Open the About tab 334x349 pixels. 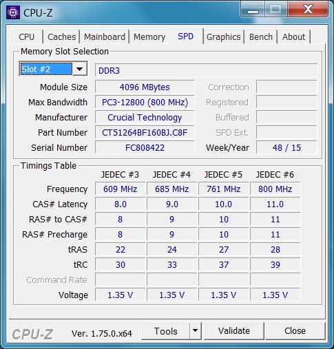[x=294, y=36]
